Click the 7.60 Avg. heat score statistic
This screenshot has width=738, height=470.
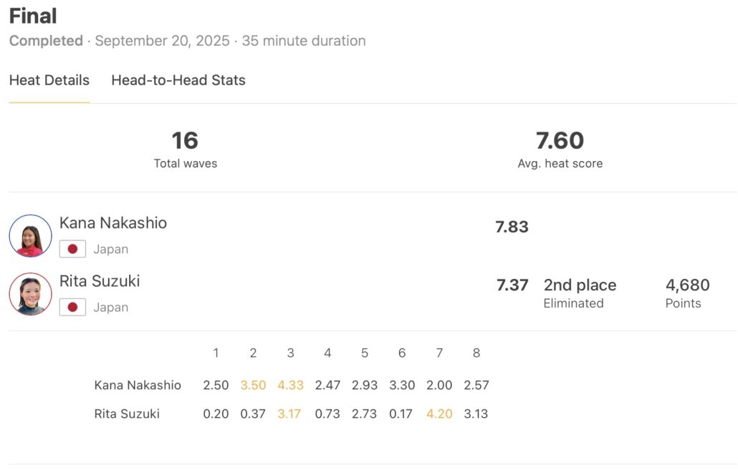[x=560, y=141]
